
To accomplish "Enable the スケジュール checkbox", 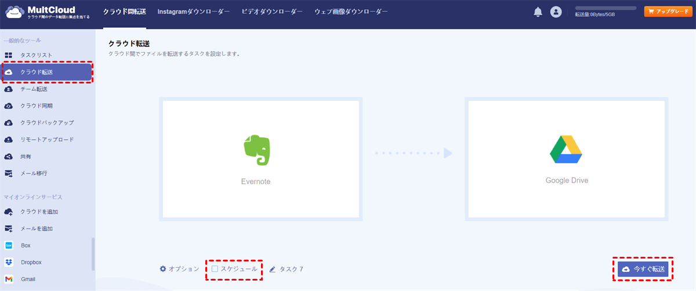I will 215,269.
